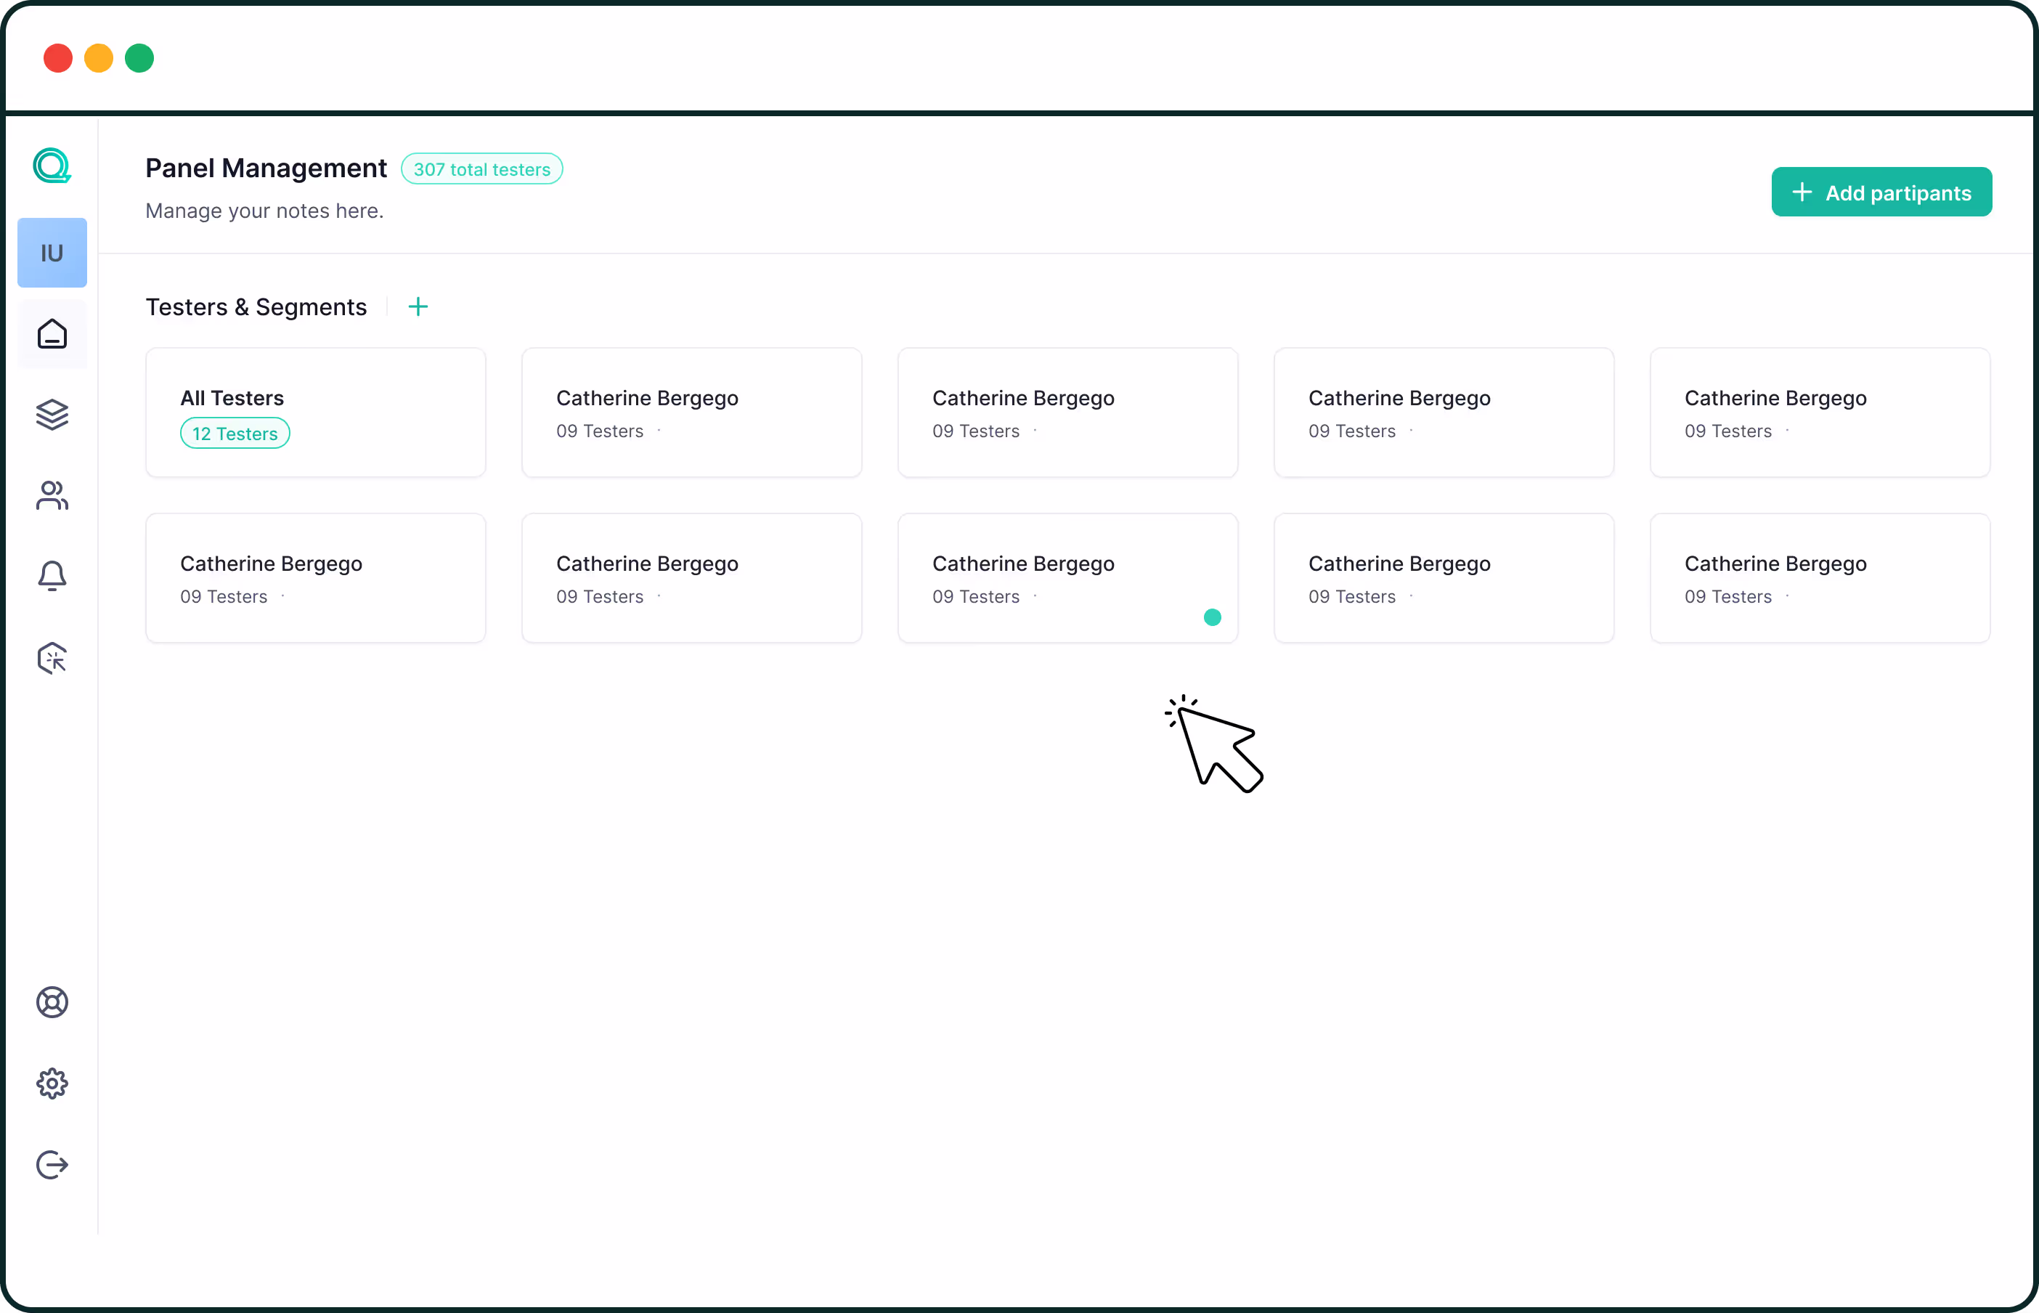Add a new segment with plus icon
The height and width of the screenshot is (1313, 2039).
tap(418, 307)
